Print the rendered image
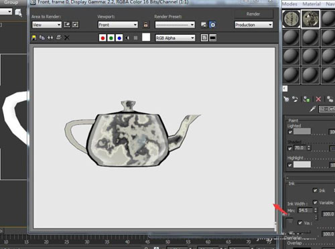This screenshot has width=335, height=249. [58, 37]
